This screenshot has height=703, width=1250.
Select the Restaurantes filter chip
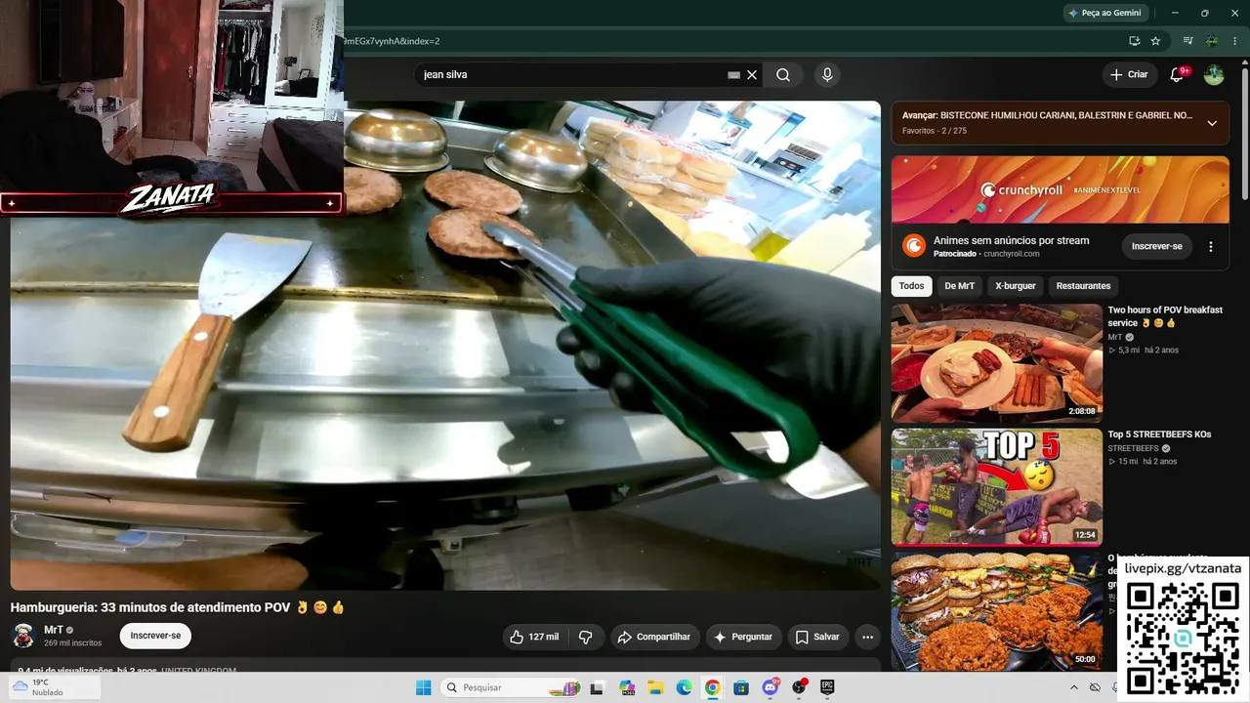(1083, 286)
